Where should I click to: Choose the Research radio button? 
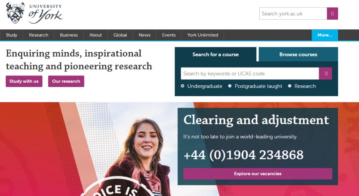click(290, 86)
